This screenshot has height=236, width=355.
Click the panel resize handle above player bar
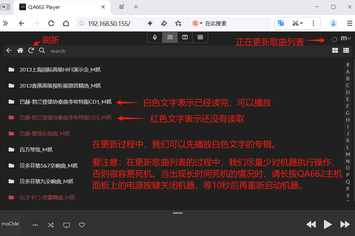[x=177, y=213]
